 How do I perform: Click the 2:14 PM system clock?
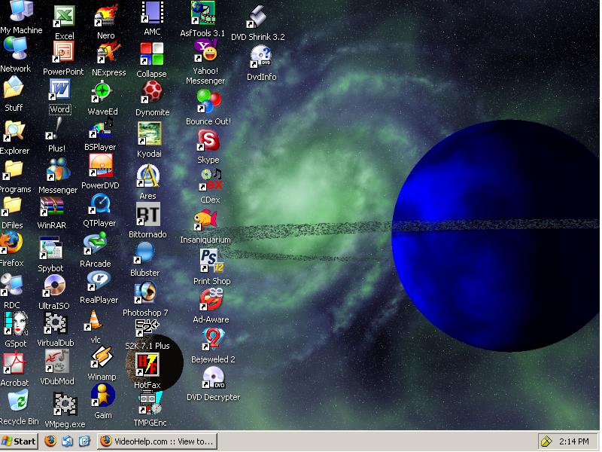point(574,441)
